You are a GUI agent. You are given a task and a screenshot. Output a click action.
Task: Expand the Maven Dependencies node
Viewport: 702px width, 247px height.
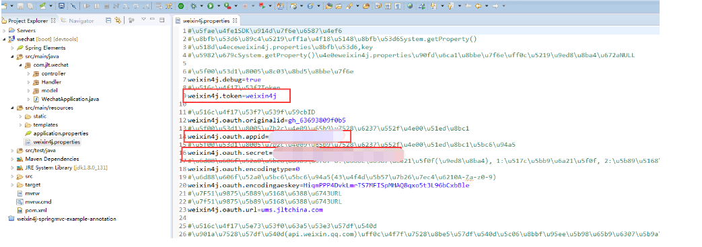[x=12, y=159]
